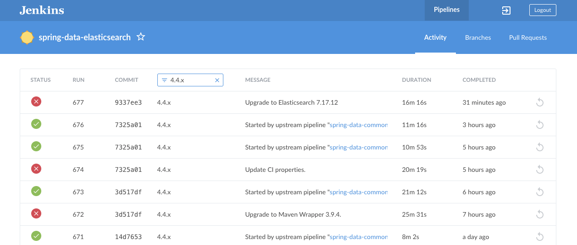
Task: Click failed status icon for run 677
Action: pos(36,102)
